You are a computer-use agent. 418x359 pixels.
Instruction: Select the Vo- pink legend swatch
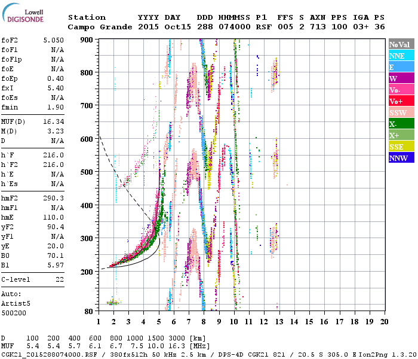coord(401,90)
